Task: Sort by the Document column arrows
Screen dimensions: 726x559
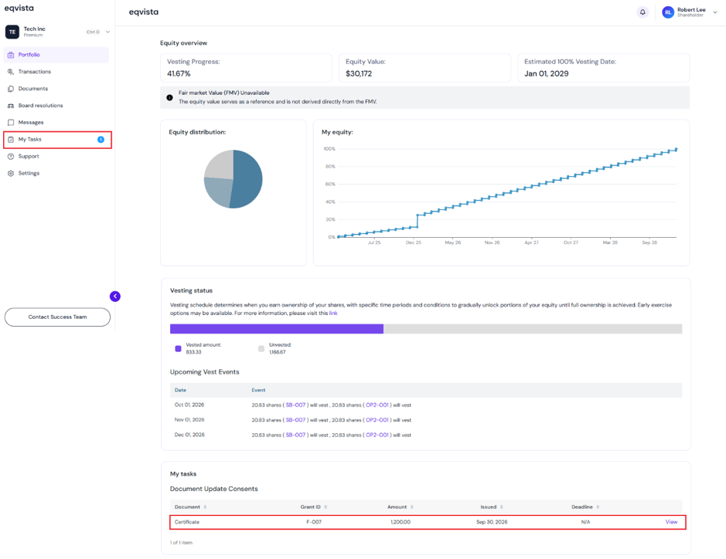Action: [x=205, y=507]
